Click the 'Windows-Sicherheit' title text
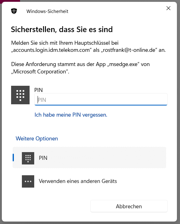The height and width of the screenshot is (224, 180). click(x=47, y=11)
